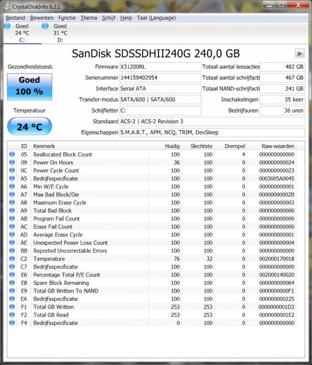Viewport: 312px width, 365px height.
Task: Select raw value 002000170018
Action: [x=277, y=258]
